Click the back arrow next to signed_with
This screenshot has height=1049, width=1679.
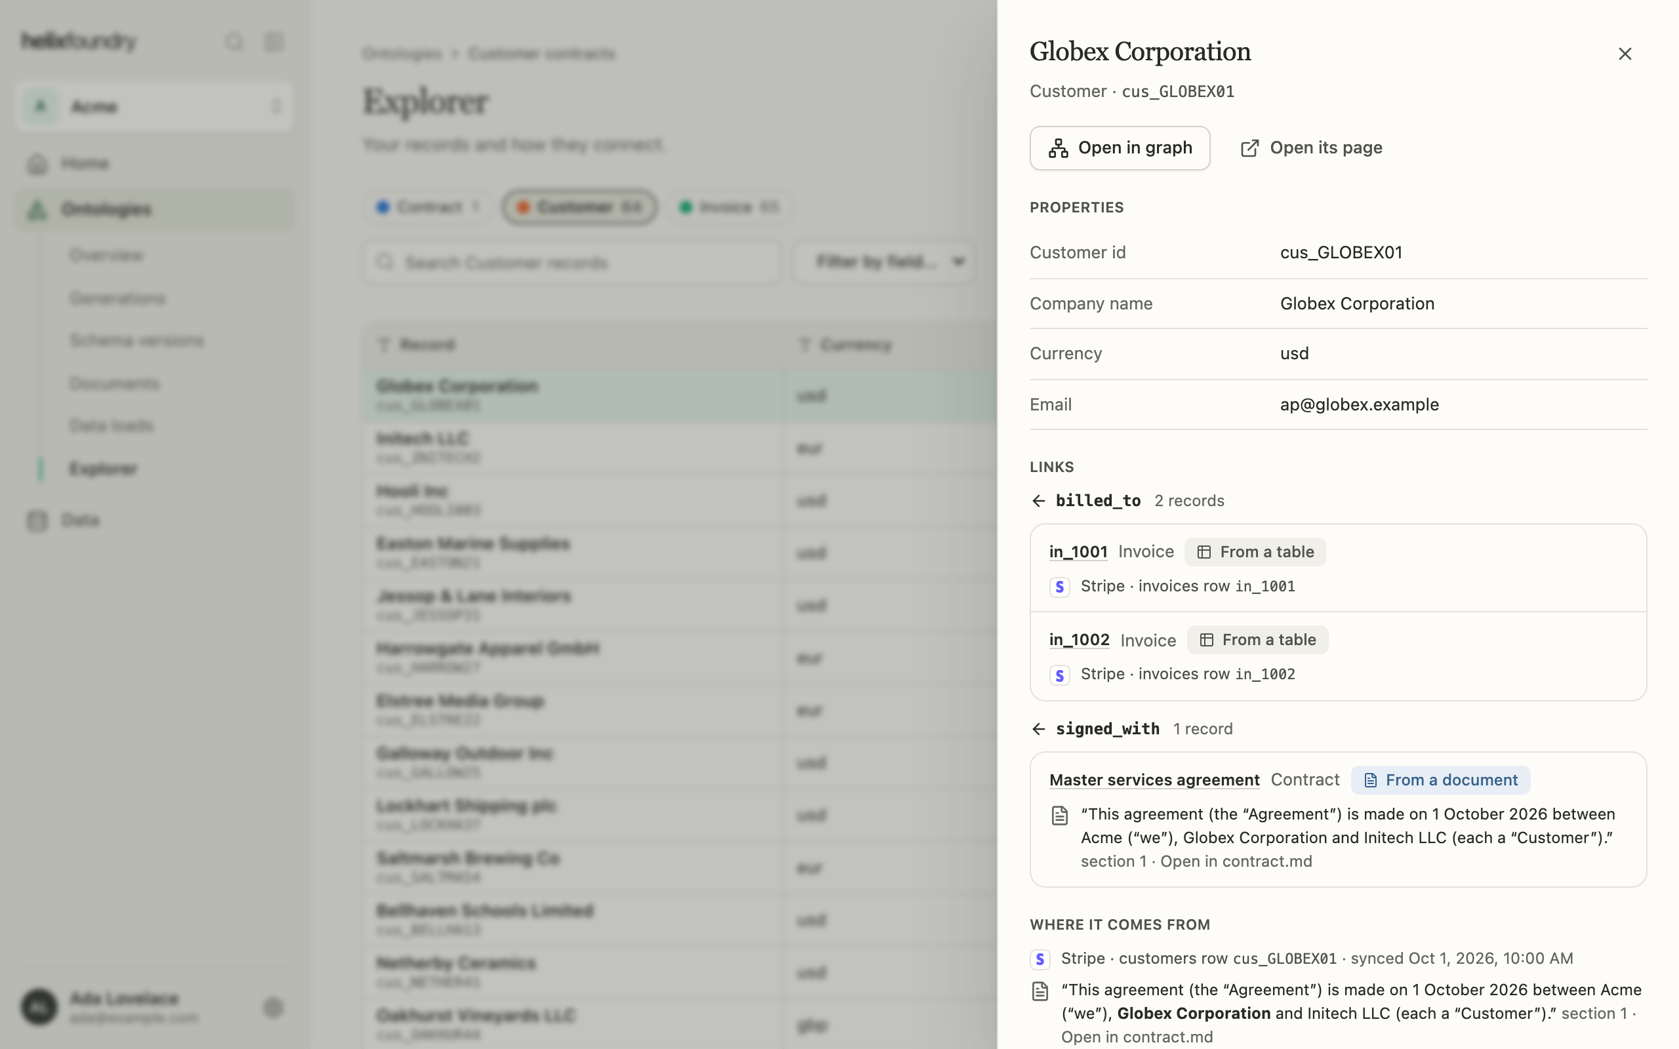[1038, 729]
